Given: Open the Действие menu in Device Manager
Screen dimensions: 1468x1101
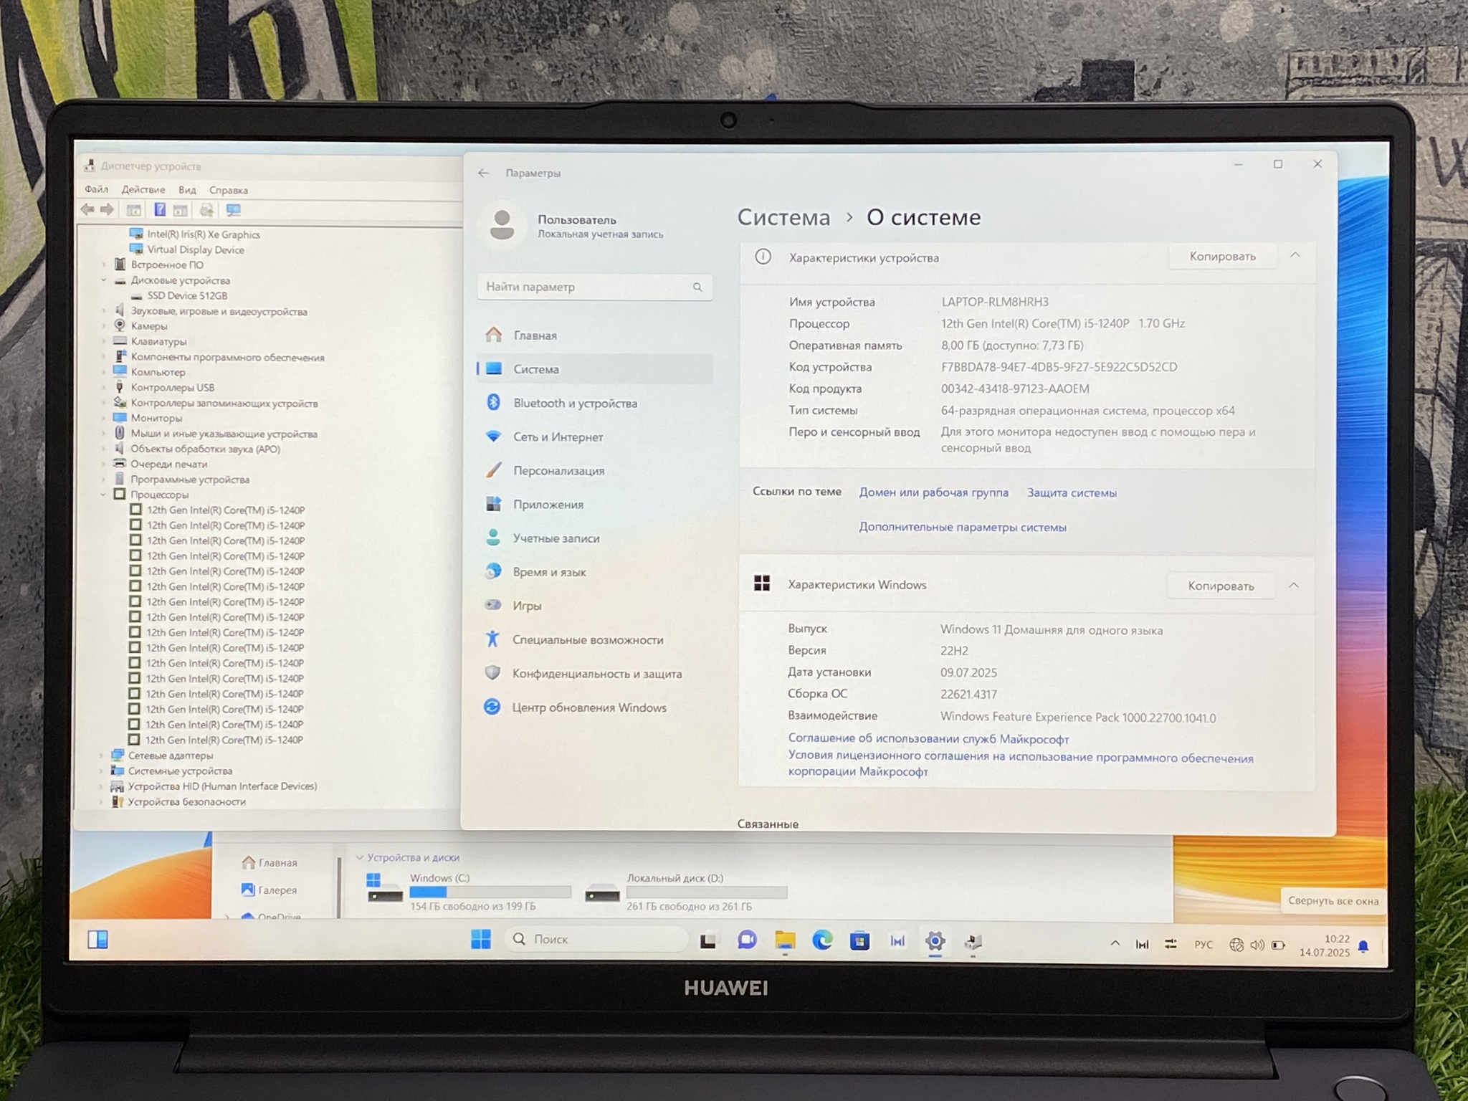Looking at the screenshot, I should tap(143, 190).
